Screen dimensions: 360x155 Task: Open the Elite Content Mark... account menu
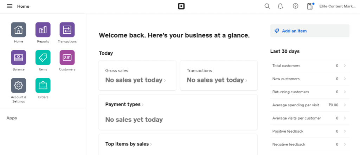(x=337, y=6)
